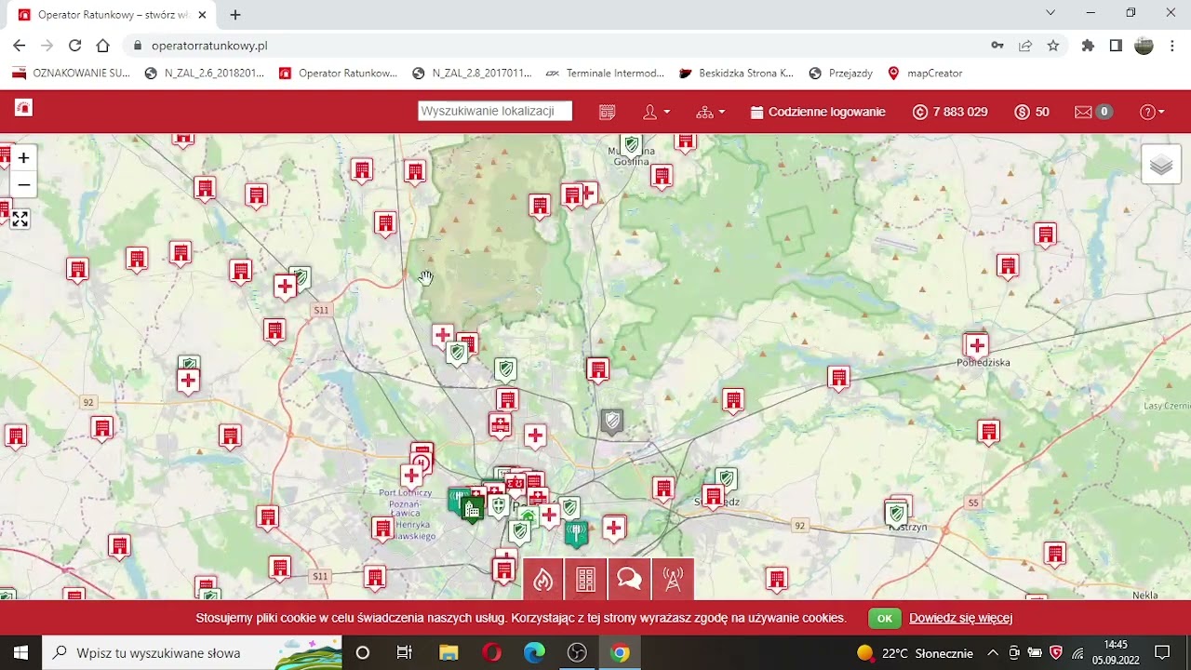View the 7 883 029 credits balance
This screenshot has height=670, width=1191.
950,112
